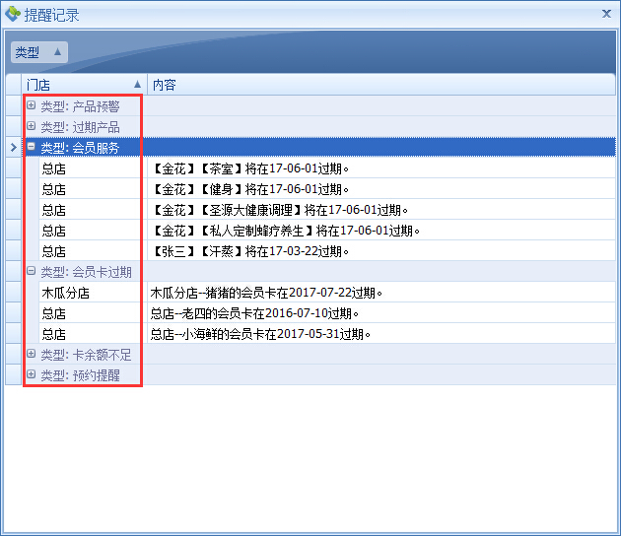
Task: Expand the 过期产品 group
Action: 32,127
